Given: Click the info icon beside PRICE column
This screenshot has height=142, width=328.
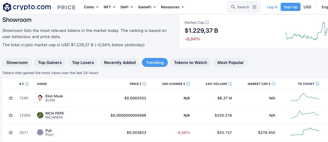Looking at the screenshot, I should tap(145, 84).
